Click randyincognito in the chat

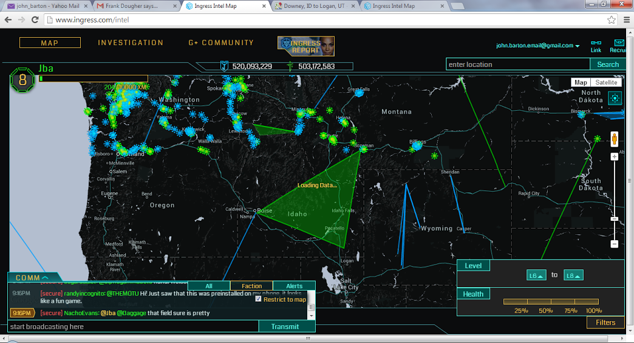pos(84,293)
